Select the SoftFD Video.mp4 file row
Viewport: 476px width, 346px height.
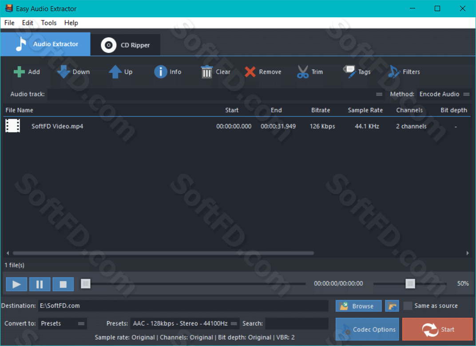pos(237,126)
